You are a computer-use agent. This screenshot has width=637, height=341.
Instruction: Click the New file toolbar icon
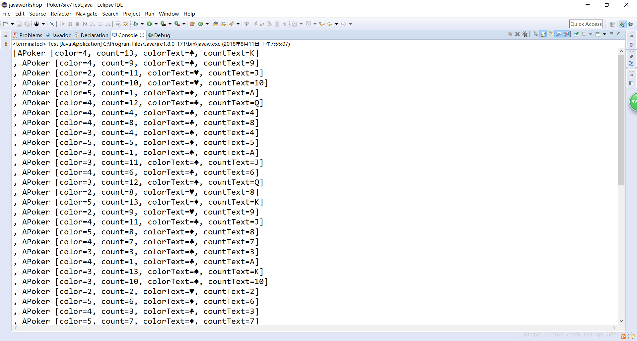pos(6,24)
